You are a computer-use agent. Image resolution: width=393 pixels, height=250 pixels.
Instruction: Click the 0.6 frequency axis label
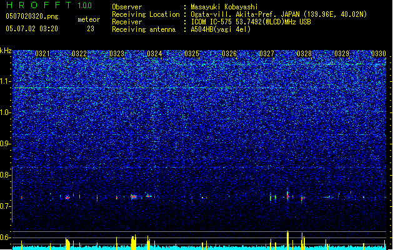[x=5, y=237]
